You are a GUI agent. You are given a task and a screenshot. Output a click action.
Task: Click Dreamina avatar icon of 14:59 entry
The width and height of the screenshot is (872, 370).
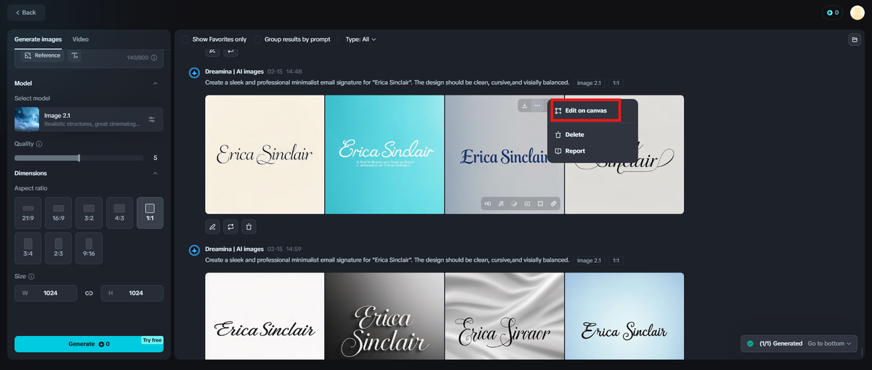coord(194,250)
